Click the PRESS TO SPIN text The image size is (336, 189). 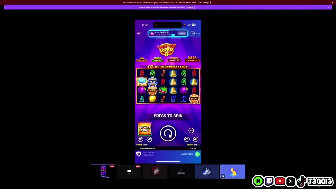(x=168, y=116)
